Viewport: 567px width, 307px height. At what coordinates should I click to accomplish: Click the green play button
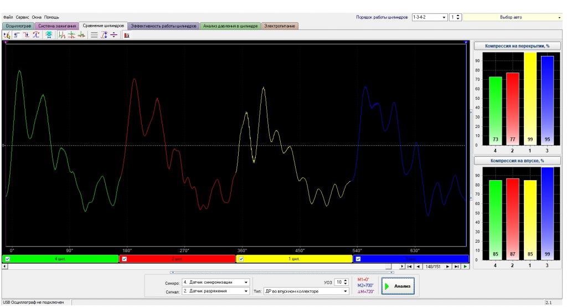465,267
